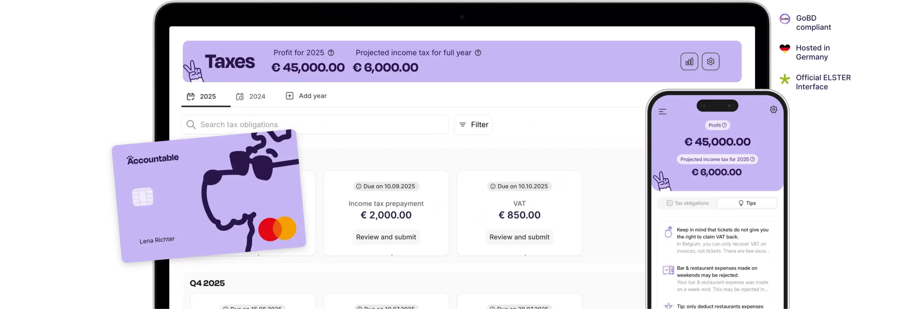Viewport: 923px width, 309px height.
Task: Click the Profit pill on the phone
Action: coord(717,125)
